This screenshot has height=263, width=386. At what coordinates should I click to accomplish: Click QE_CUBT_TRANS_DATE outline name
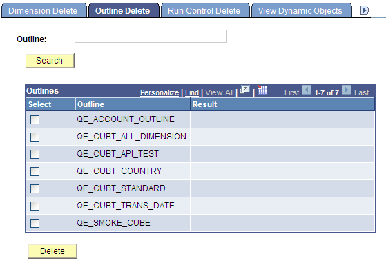click(126, 206)
